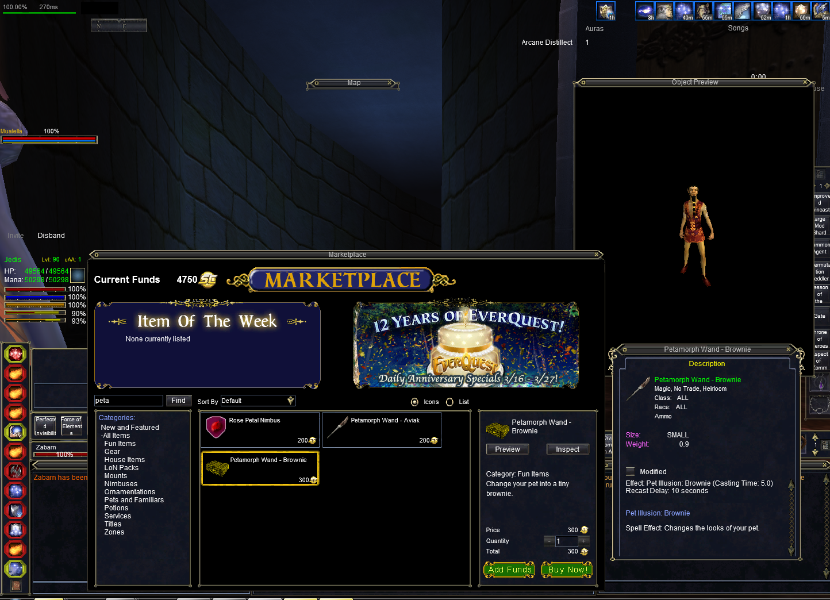Click the red sparkle spell gem with green border
This screenshot has width=830, height=600.
(16, 354)
